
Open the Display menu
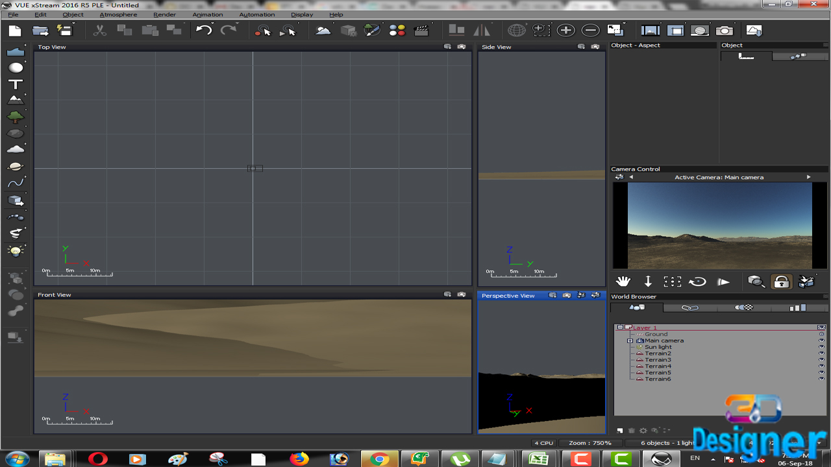302,14
